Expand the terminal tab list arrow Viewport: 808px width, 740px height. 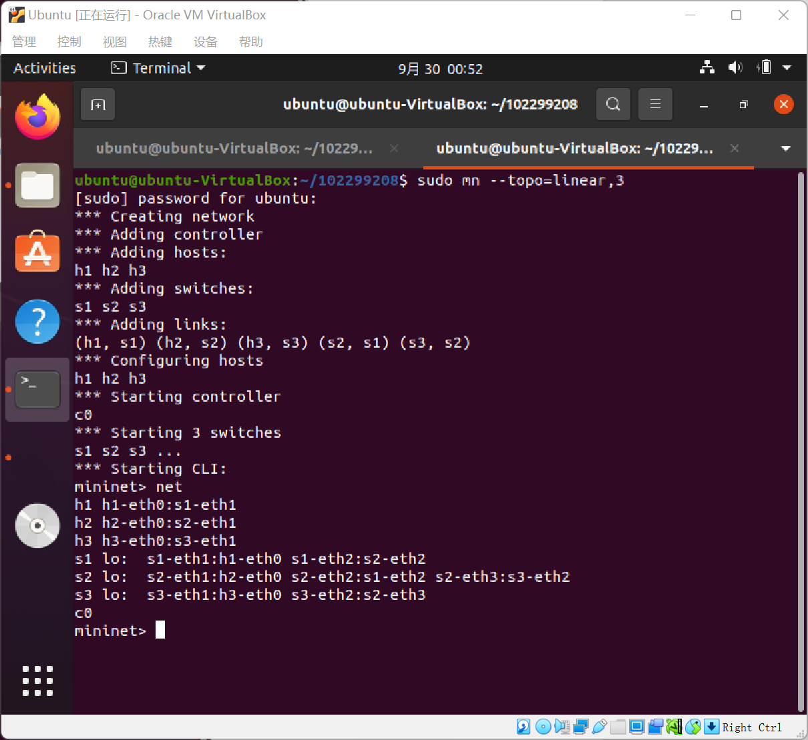click(786, 148)
